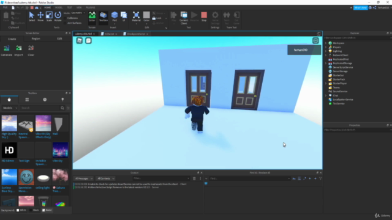Open the Mode Geometric dropdown
Viewport: 392px width, 220px height.
[x=78, y=13]
